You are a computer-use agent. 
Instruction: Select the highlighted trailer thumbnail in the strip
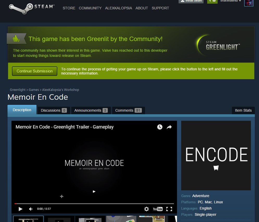[x=28, y=219]
